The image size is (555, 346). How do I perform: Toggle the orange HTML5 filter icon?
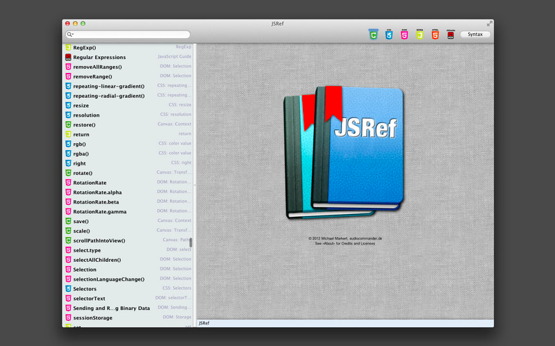pos(435,34)
